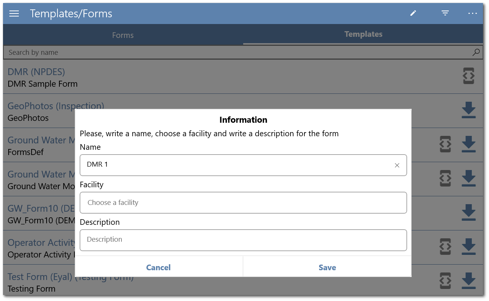Click the Cancel button in dialog
Viewport: 489px width, 301px height.
159,267
